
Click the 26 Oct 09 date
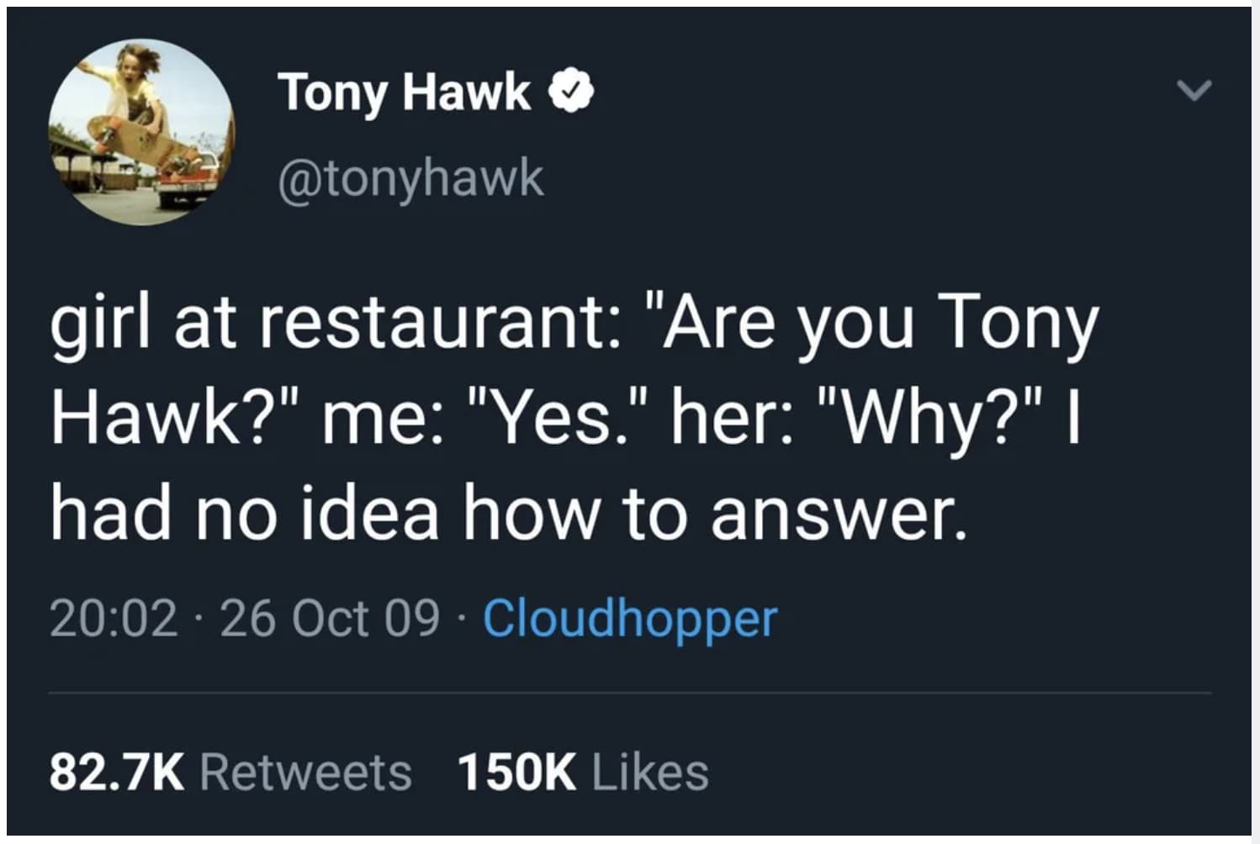tap(329, 618)
